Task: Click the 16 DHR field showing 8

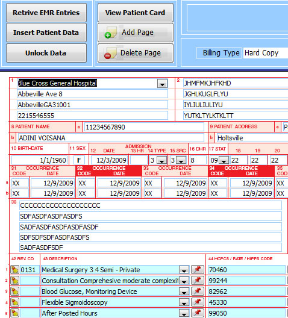Action: pyautogui.click(x=198, y=160)
